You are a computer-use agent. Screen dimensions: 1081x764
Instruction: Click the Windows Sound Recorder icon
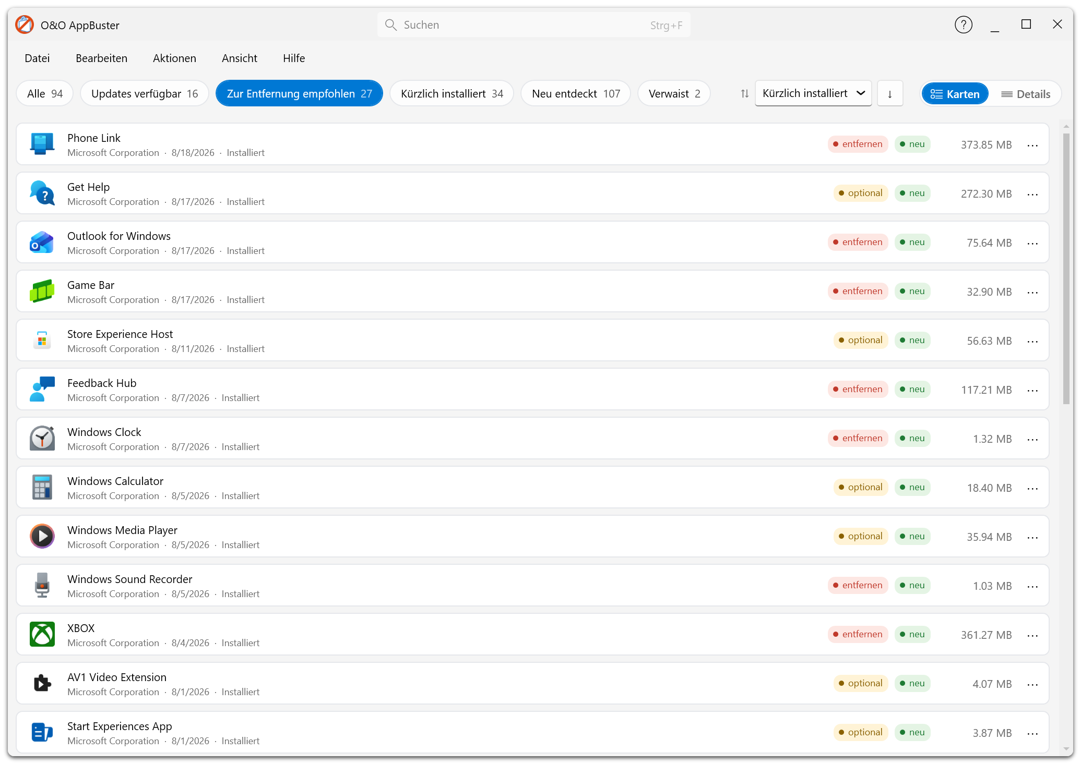tap(42, 585)
